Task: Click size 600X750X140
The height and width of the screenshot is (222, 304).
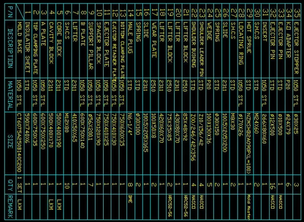Action: [83, 131]
